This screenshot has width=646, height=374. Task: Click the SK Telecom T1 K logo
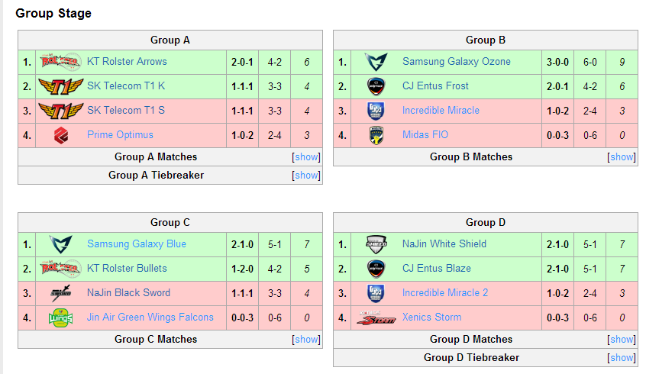[60, 86]
